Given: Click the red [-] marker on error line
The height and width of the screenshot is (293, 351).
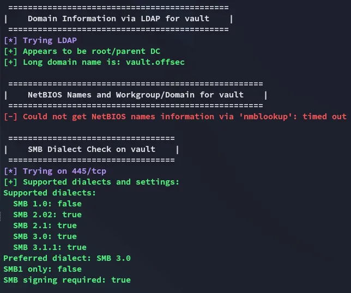Looking at the screenshot, I should 10,117.
